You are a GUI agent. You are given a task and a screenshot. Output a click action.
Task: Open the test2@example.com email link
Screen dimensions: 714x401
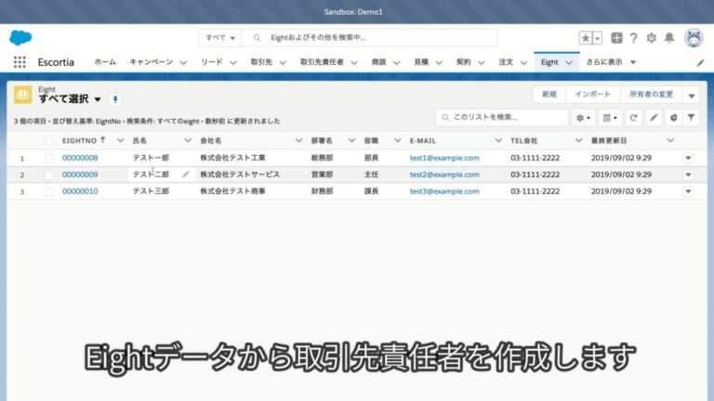pos(443,175)
